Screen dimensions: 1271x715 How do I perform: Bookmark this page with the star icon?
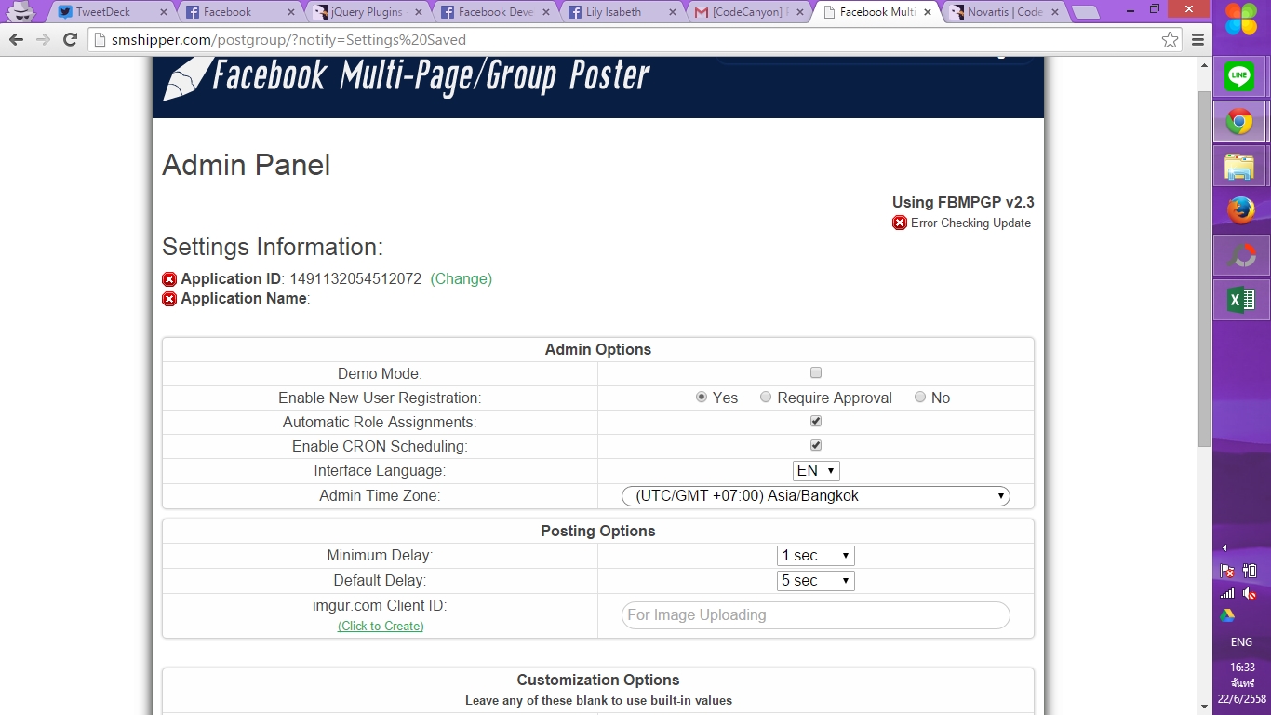point(1170,40)
